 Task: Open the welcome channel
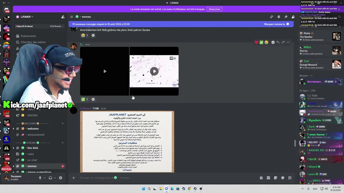(x=40, y=129)
